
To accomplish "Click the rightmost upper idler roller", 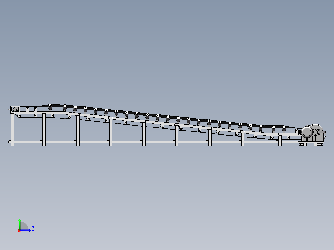I will pos(284,129).
